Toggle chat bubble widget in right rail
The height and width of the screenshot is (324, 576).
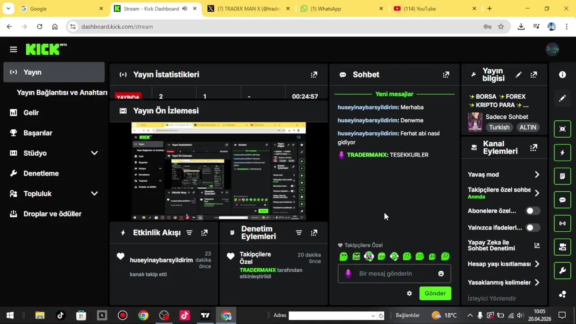click(x=562, y=200)
